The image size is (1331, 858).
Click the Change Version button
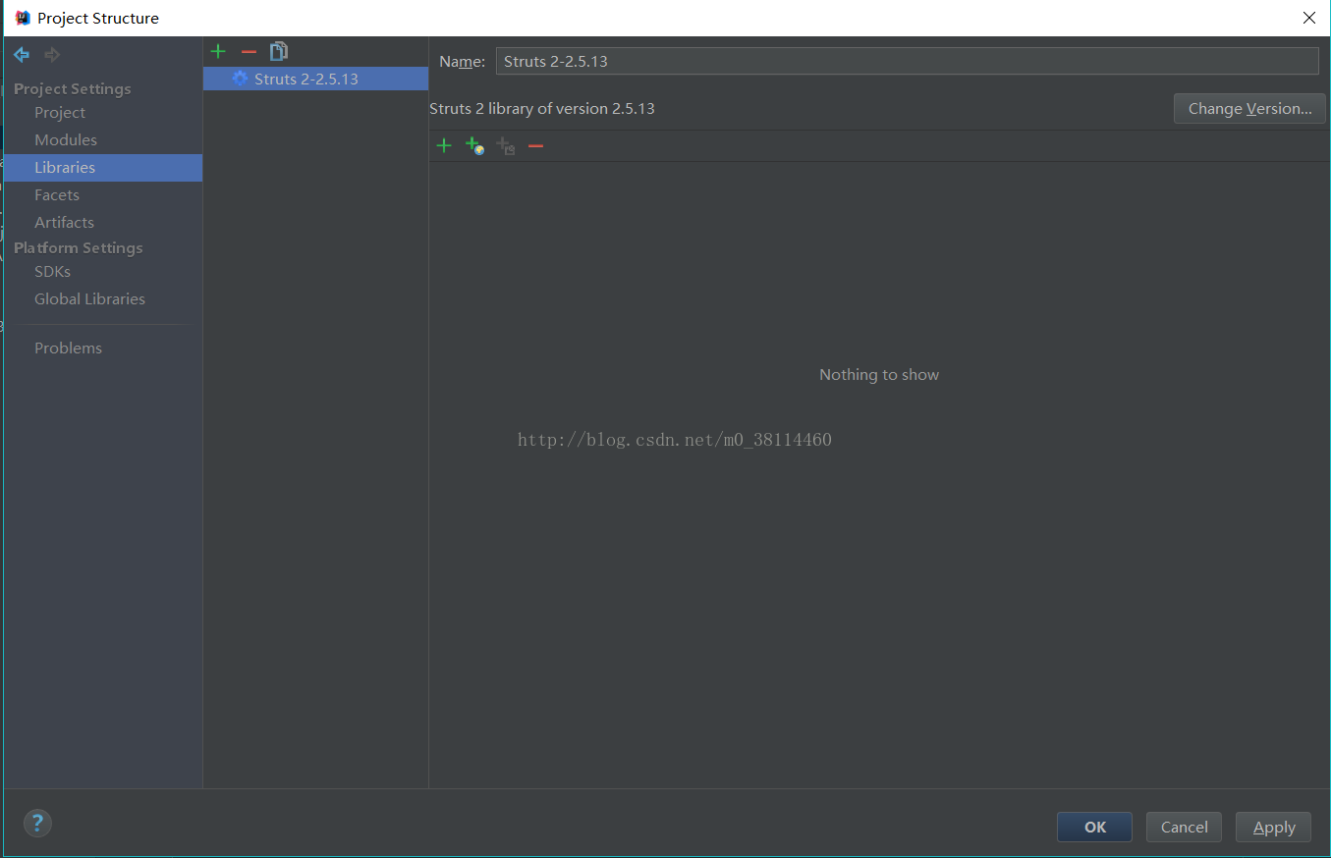pos(1249,109)
